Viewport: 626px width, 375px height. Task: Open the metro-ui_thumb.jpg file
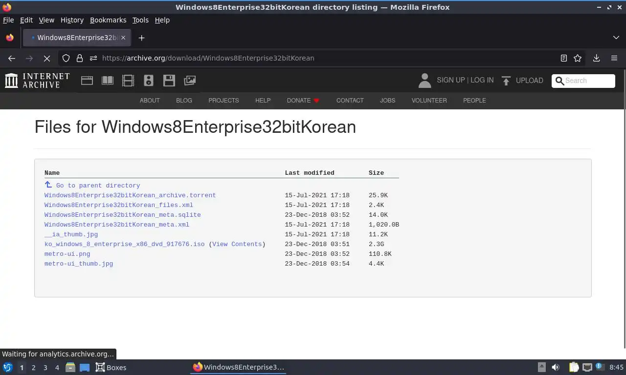pos(79,264)
